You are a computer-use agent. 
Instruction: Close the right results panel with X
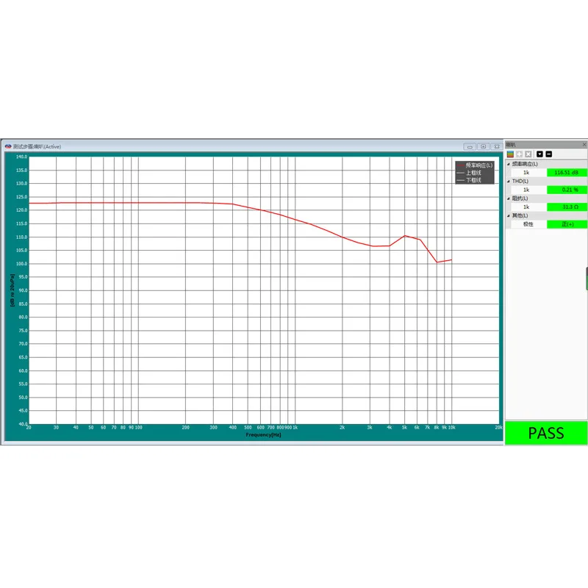[584, 144]
